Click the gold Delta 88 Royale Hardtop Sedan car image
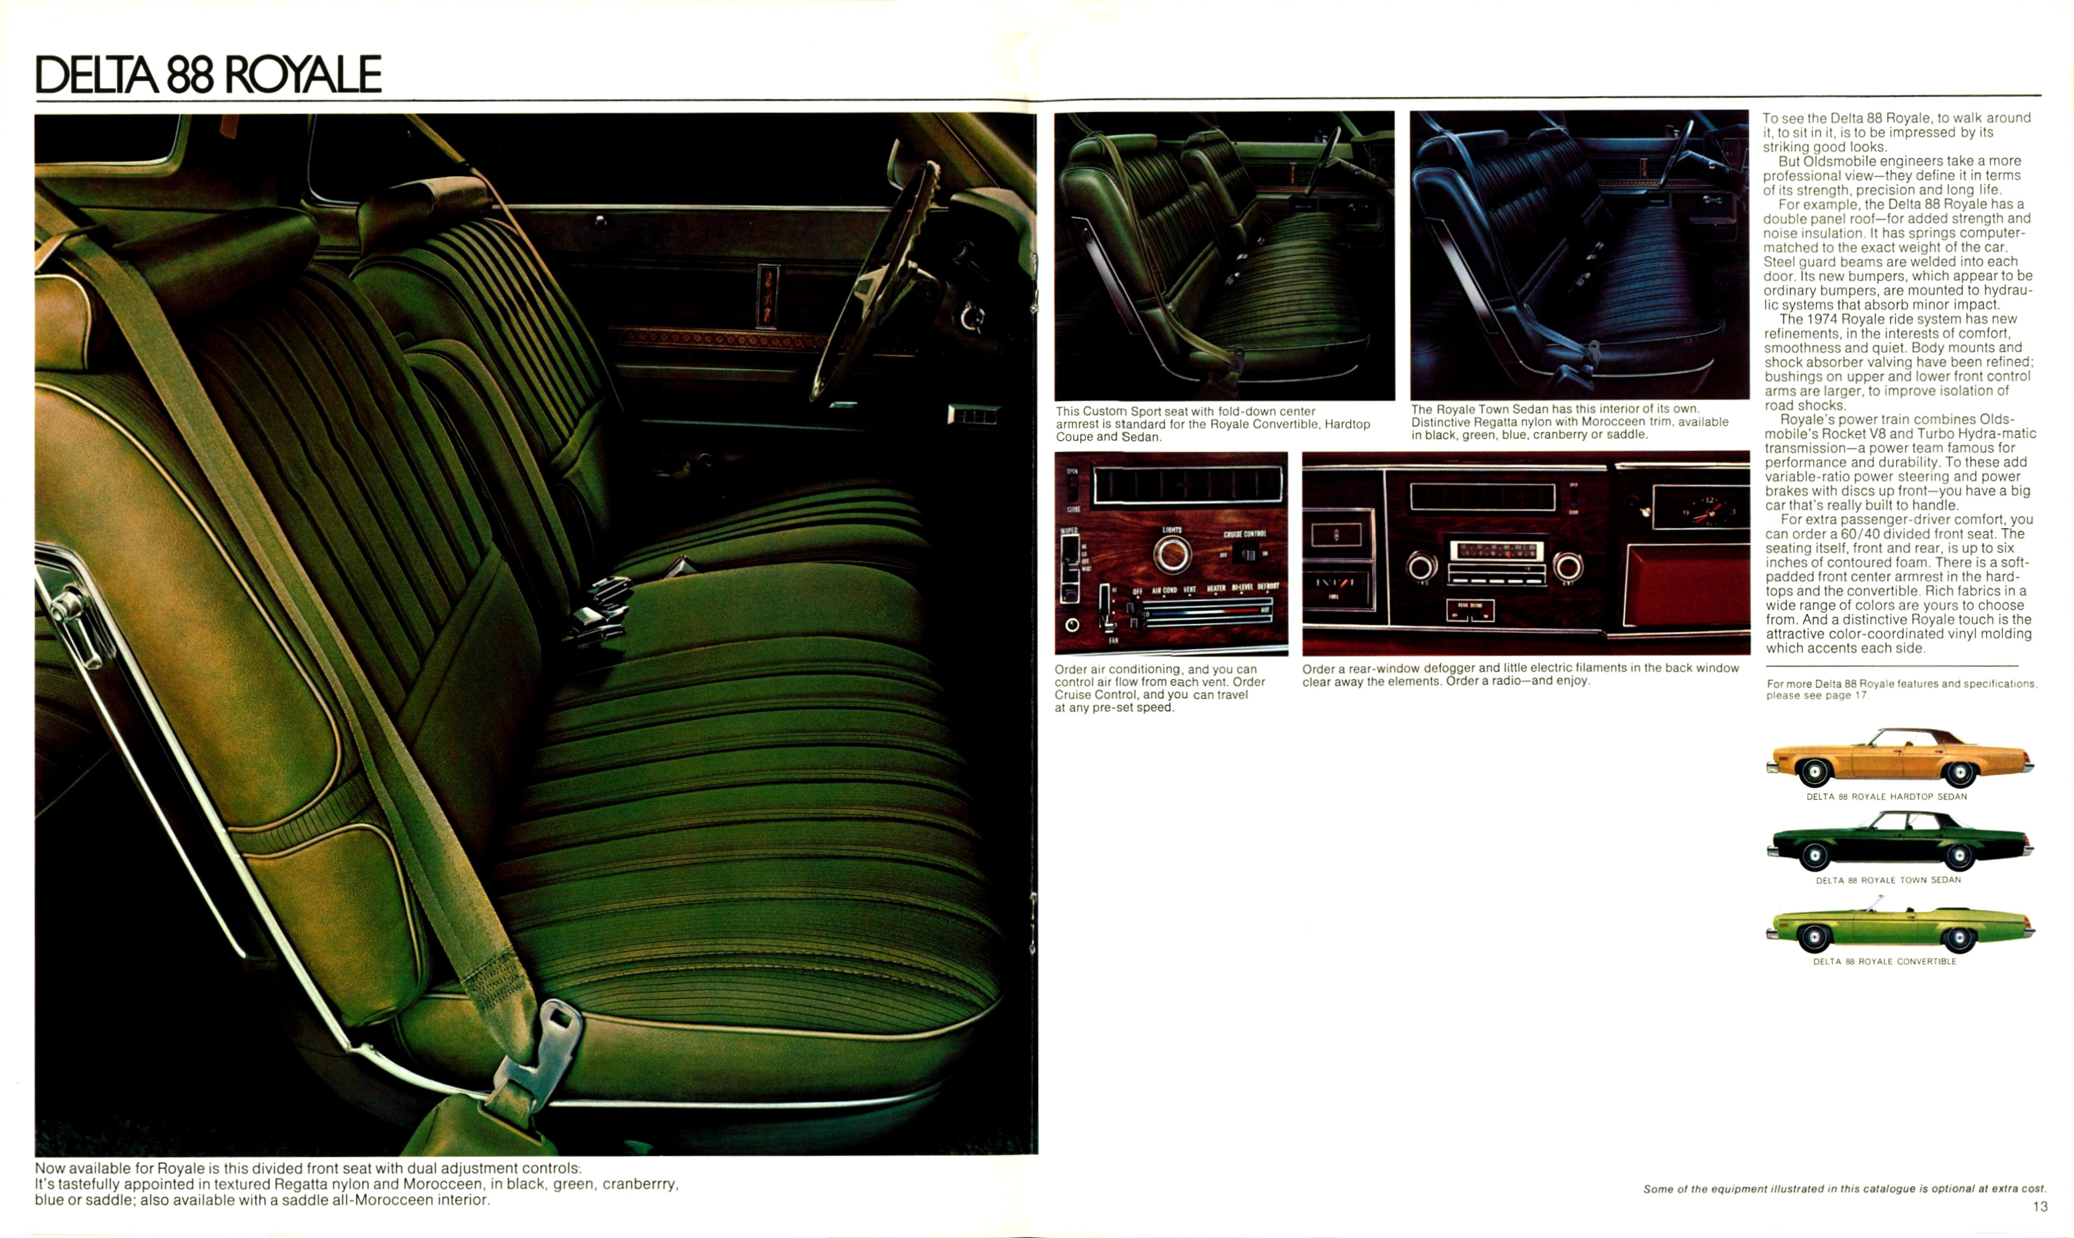 [1900, 757]
